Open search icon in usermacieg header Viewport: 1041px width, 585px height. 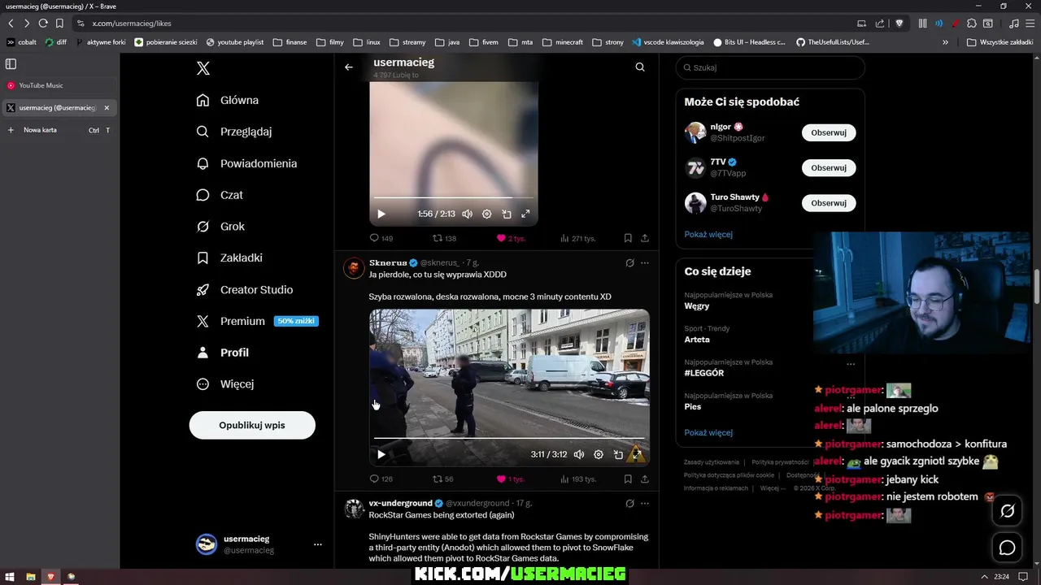click(x=640, y=67)
